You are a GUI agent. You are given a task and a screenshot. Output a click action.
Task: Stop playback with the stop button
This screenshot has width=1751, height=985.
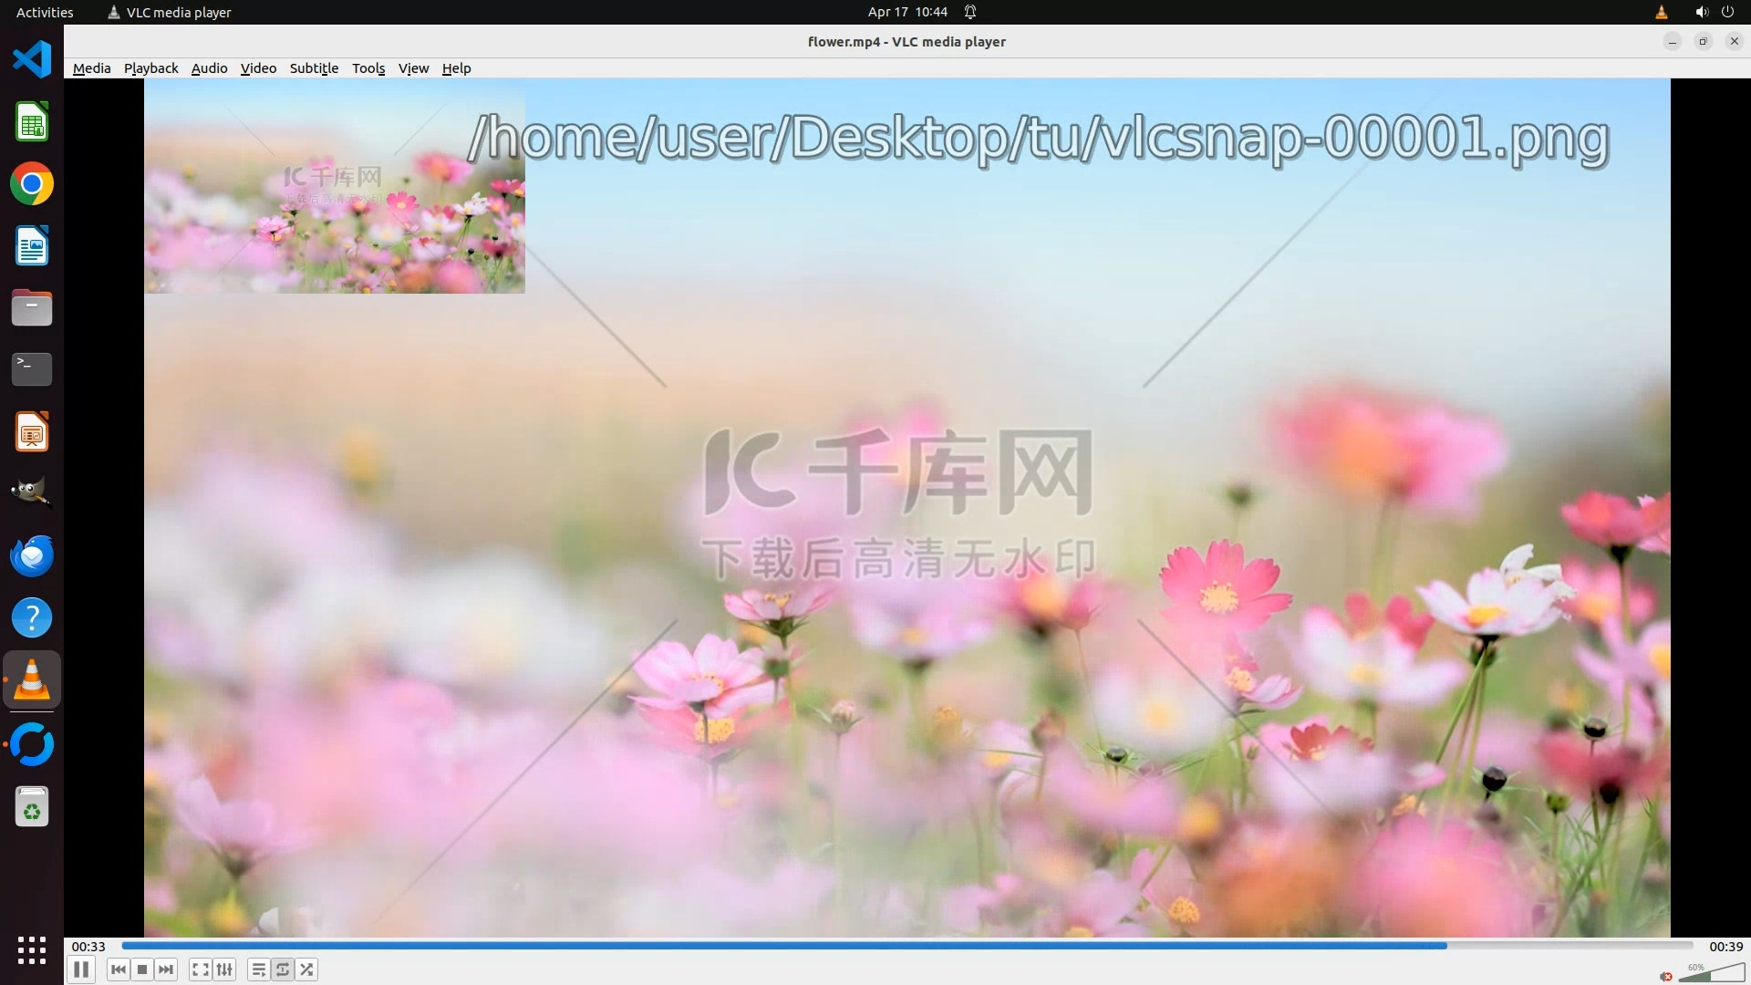[x=142, y=969]
